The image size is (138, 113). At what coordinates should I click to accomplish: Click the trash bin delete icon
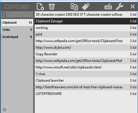pyautogui.click(x=52, y=6)
